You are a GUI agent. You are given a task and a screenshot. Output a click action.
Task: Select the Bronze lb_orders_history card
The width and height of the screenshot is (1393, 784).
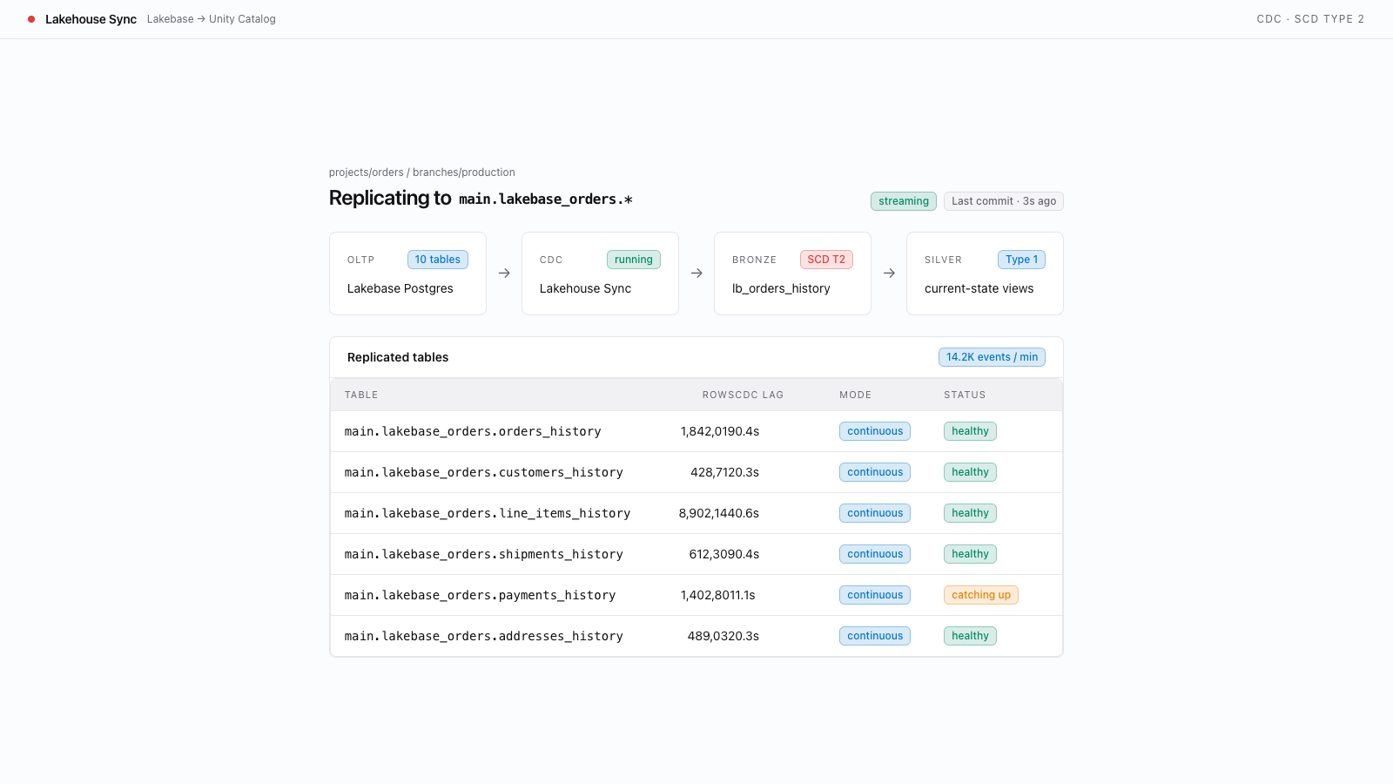[x=792, y=274]
